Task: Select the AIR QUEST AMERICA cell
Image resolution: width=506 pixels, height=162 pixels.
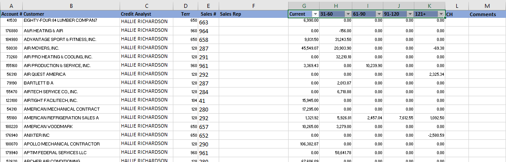Action: 71,74
